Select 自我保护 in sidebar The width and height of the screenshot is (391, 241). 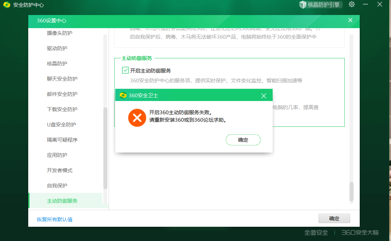click(57, 185)
